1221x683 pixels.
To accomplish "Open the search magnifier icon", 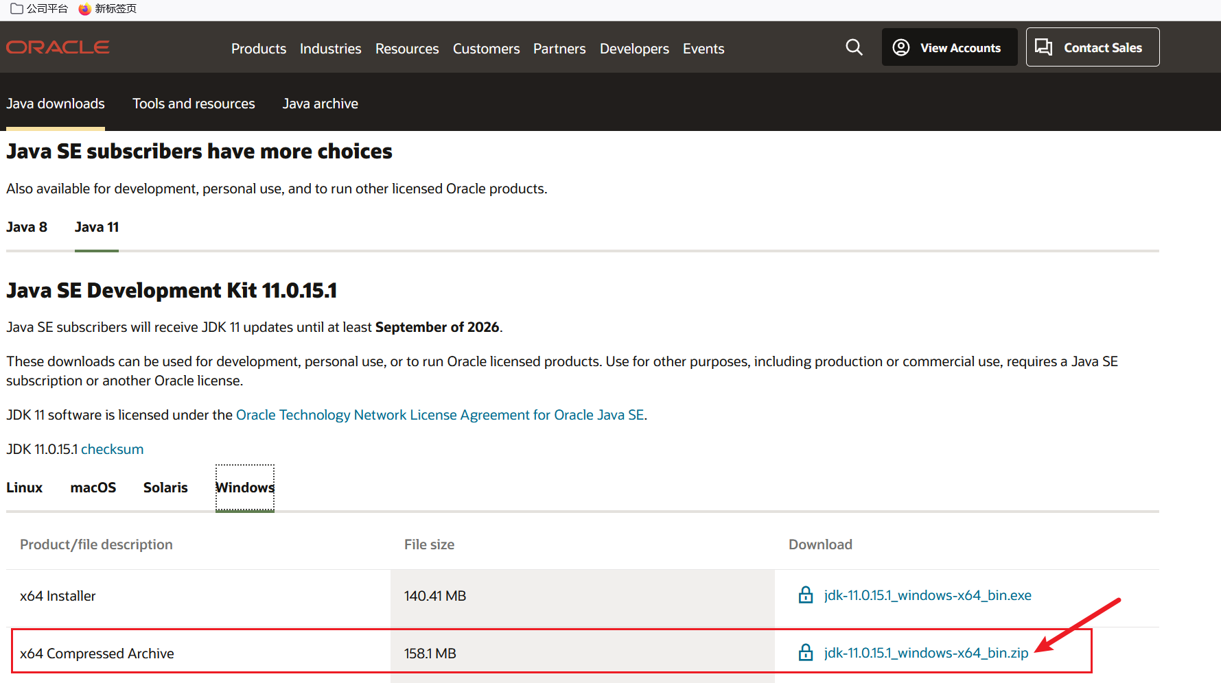I will 854,47.
